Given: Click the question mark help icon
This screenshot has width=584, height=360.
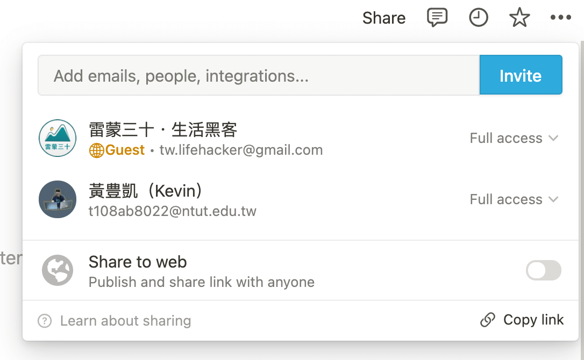Looking at the screenshot, I should [x=45, y=321].
